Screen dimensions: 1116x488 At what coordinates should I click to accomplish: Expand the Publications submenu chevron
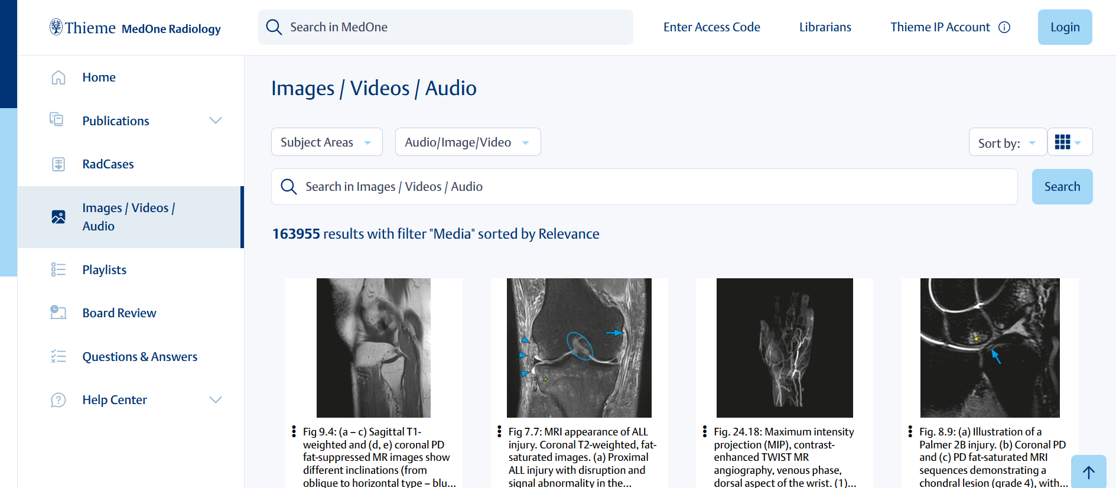pos(216,121)
